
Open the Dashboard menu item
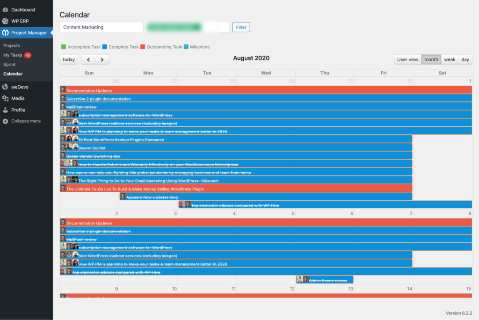tap(26, 10)
